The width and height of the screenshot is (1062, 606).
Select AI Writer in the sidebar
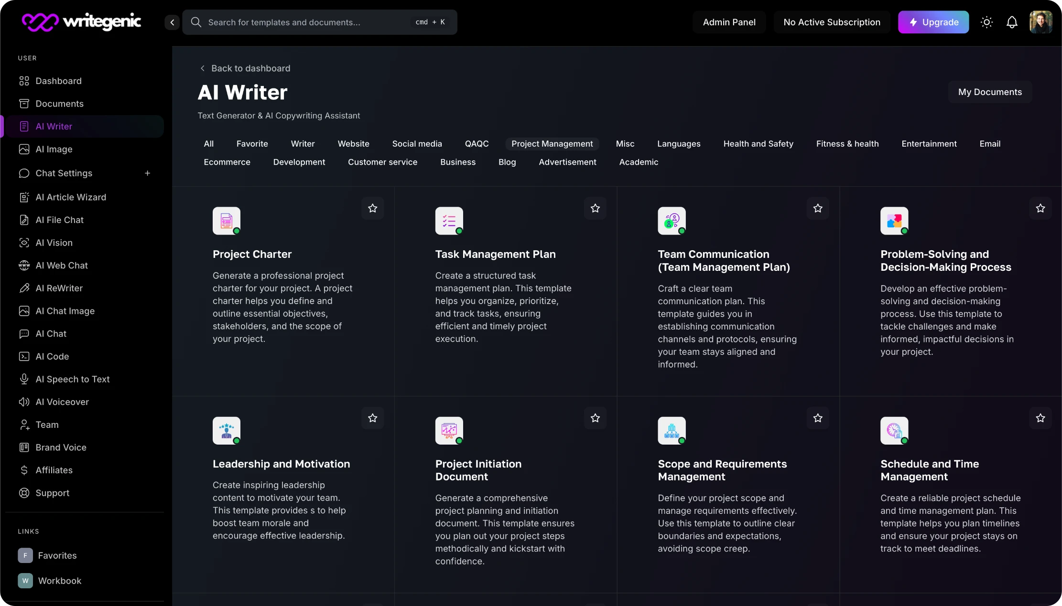pyautogui.click(x=82, y=127)
